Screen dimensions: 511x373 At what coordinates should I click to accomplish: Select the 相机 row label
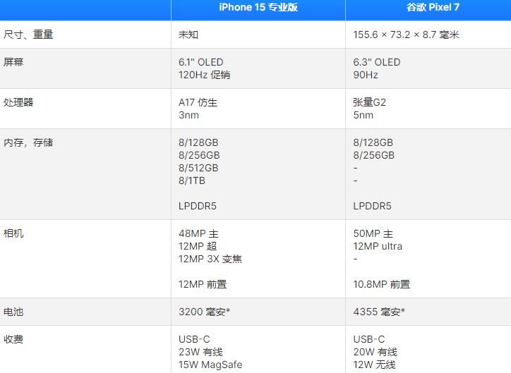(13, 233)
